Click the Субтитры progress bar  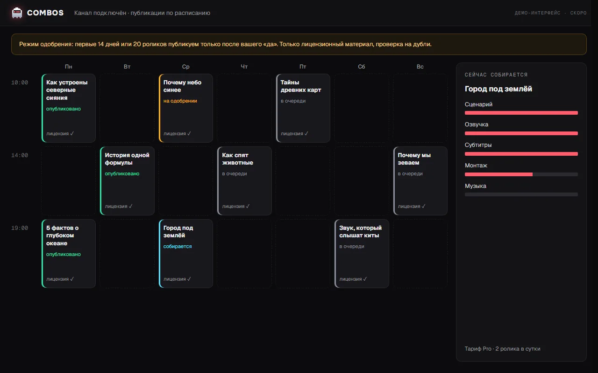pos(521,154)
